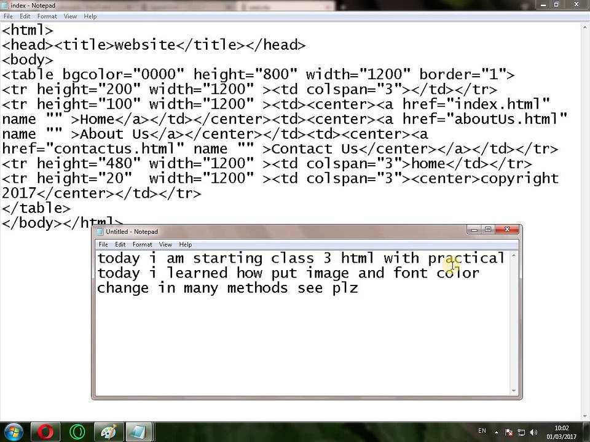The width and height of the screenshot is (590, 442).
Task: Click the "</table>" closing tag
Action: (36, 208)
